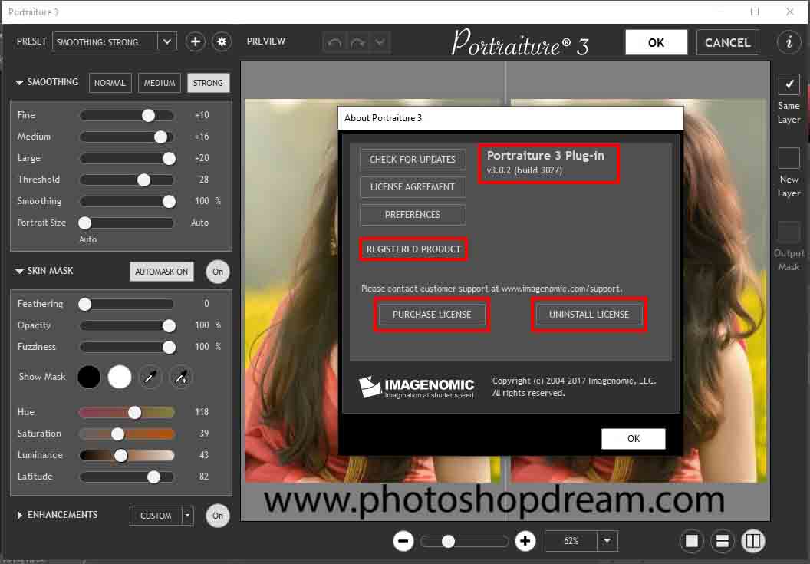Add a new preset with the plus icon

196,42
